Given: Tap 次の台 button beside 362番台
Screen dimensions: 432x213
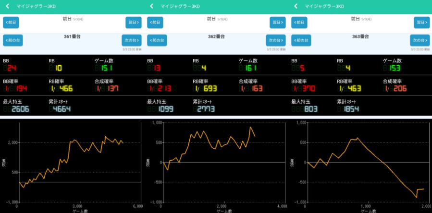Looking at the screenshot, I should point(275,40).
